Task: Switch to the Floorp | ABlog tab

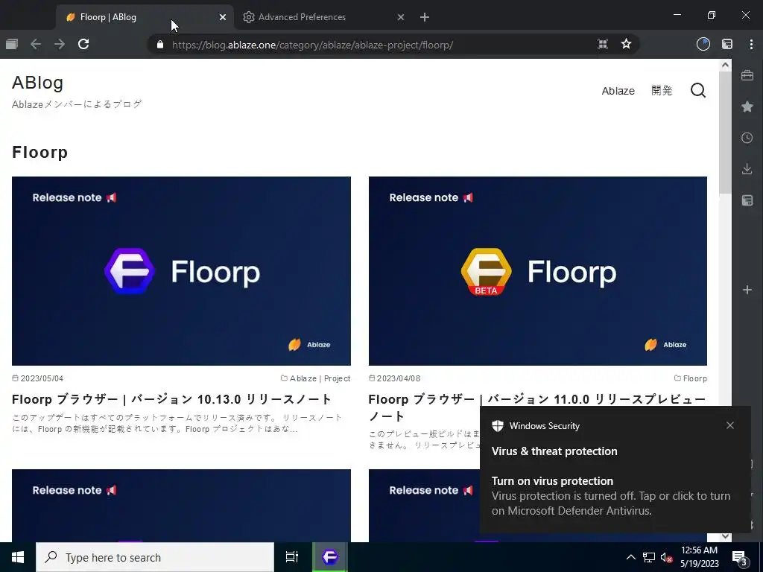Action: coord(145,17)
